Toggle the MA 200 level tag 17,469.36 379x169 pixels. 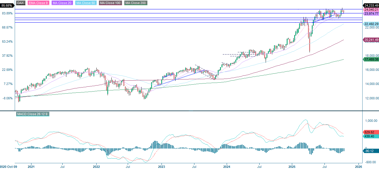click(371, 59)
